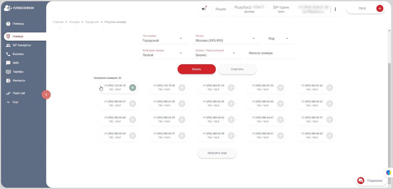Viewport: 393px width, 189px height.
Task: Click plus icon for +7 (495) 480-68-01
Action: [x=280, y=136]
